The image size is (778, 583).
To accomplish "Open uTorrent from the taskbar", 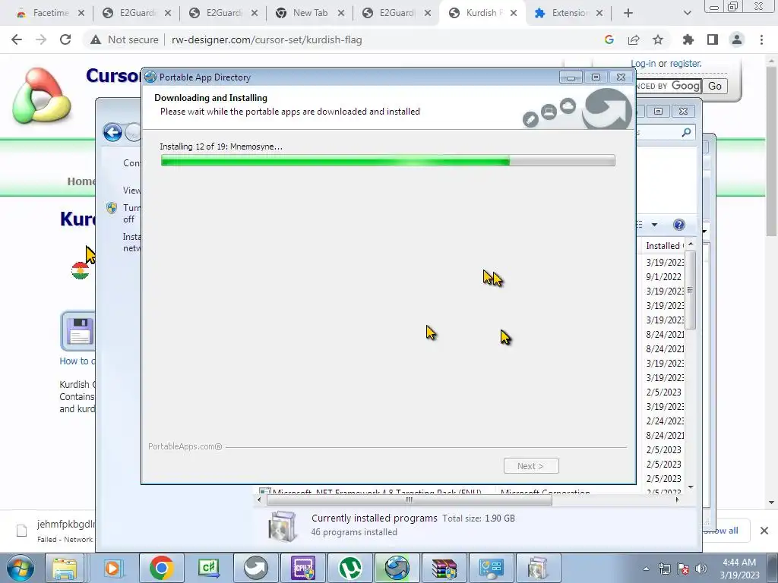I will [350, 568].
